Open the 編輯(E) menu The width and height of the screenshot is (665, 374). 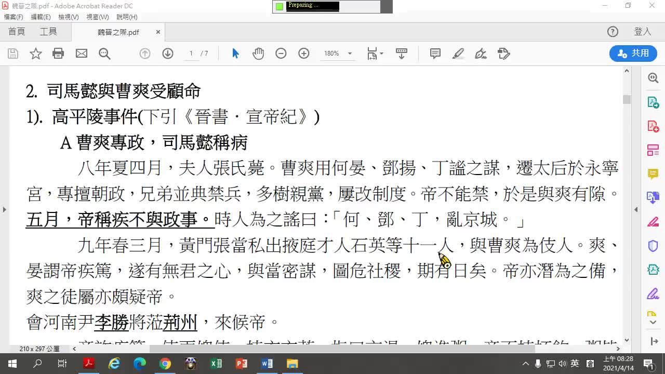click(x=41, y=17)
